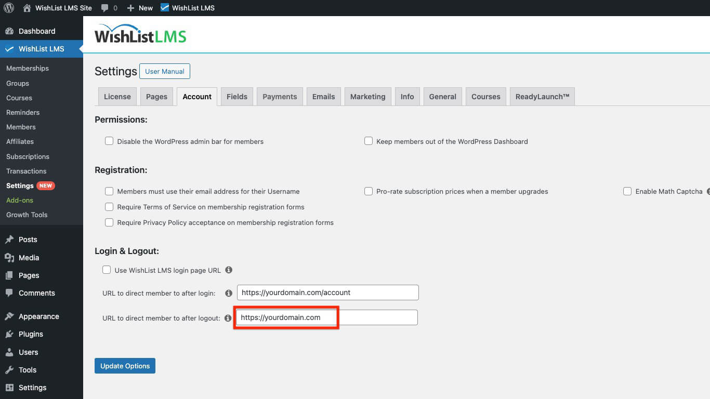
Task: Open the User Manual
Action: pos(165,71)
